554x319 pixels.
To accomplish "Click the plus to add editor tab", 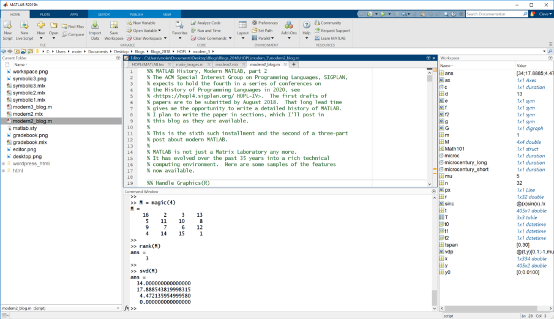I will [294, 64].
